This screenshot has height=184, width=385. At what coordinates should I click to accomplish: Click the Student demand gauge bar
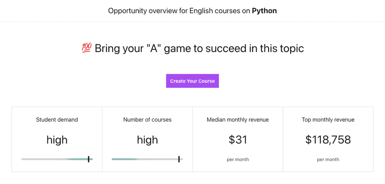(57, 159)
